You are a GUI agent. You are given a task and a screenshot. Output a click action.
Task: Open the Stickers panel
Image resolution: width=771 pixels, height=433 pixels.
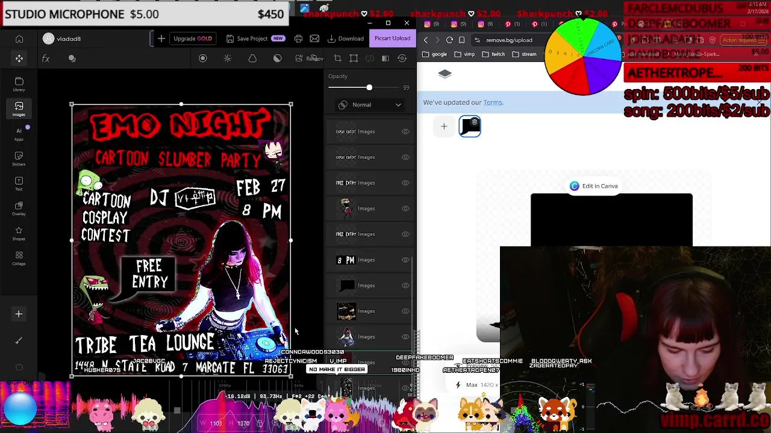[x=19, y=159]
